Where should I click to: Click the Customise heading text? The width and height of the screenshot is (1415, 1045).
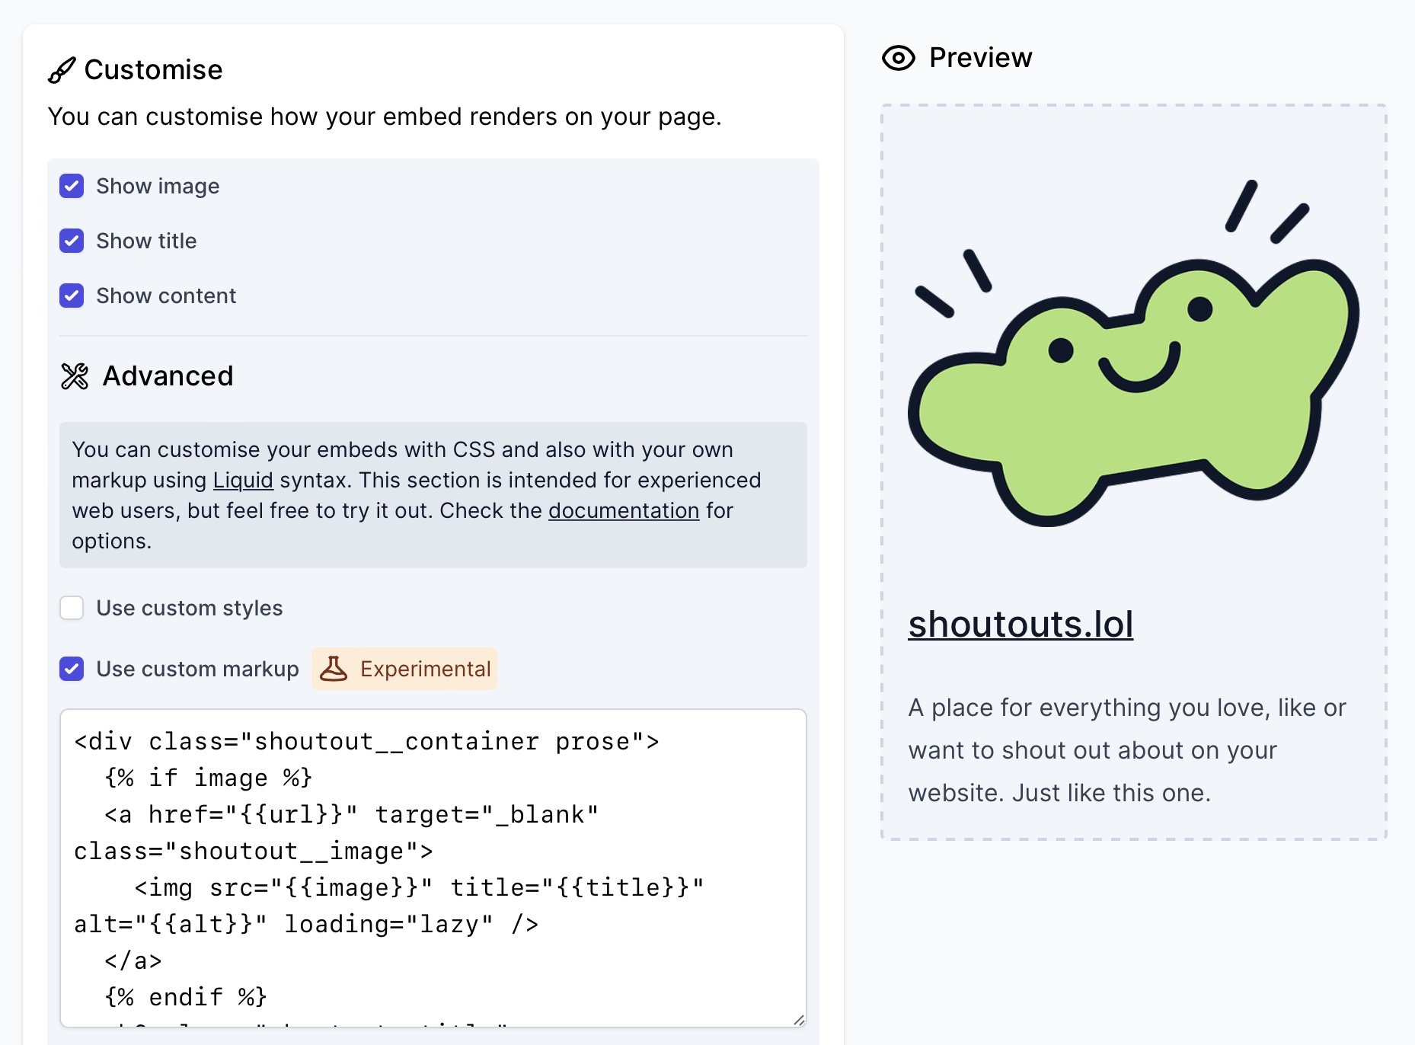pyautogui.click(x=153, y=70)
